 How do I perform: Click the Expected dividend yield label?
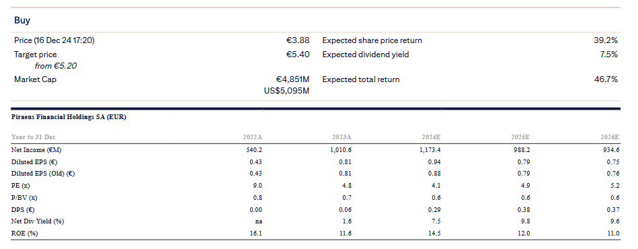365,55
